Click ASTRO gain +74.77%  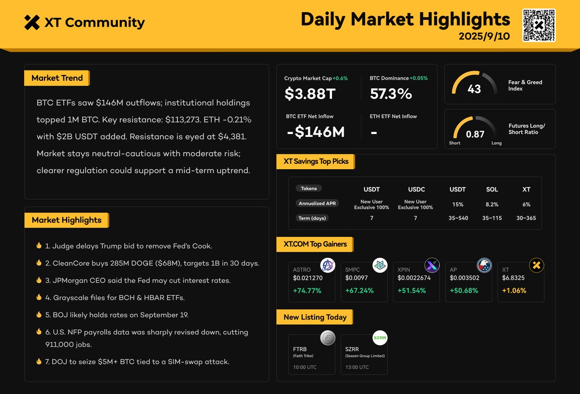tap(307, 291)
